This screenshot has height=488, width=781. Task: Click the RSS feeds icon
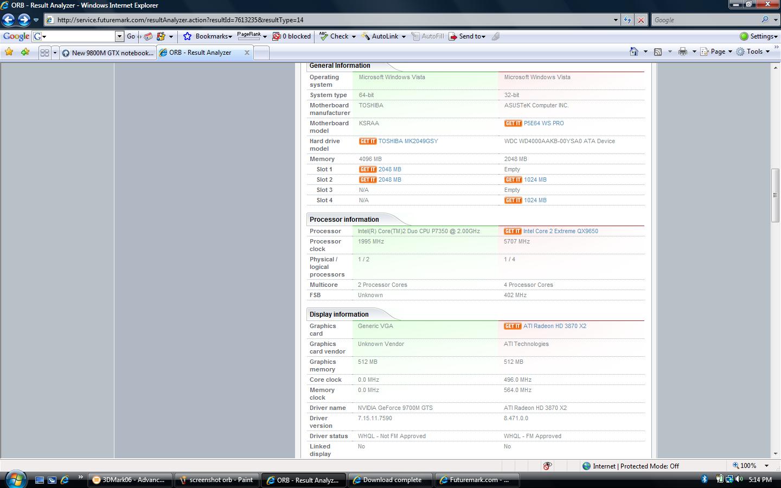(x=658, y=52)
